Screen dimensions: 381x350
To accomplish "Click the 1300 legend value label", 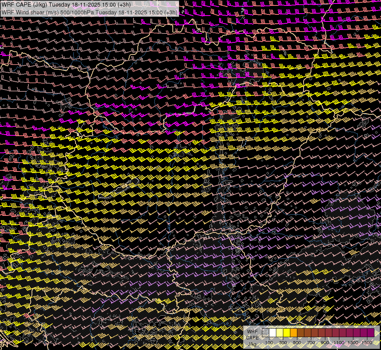I will tap(353, 343).
